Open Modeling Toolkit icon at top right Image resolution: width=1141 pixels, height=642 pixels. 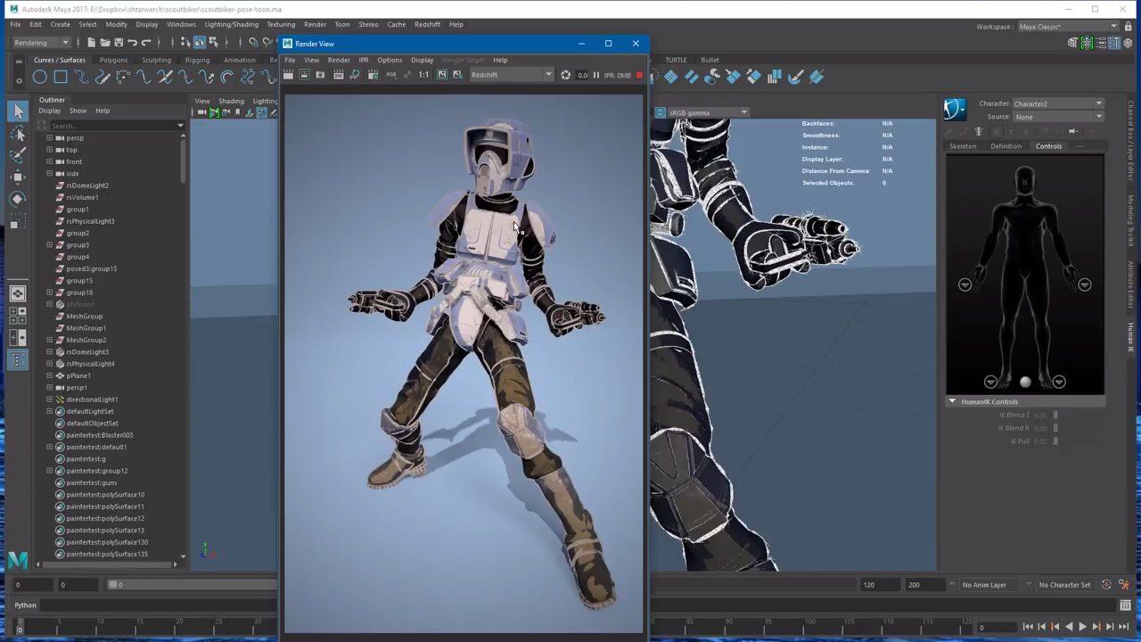coord(1074,43)
